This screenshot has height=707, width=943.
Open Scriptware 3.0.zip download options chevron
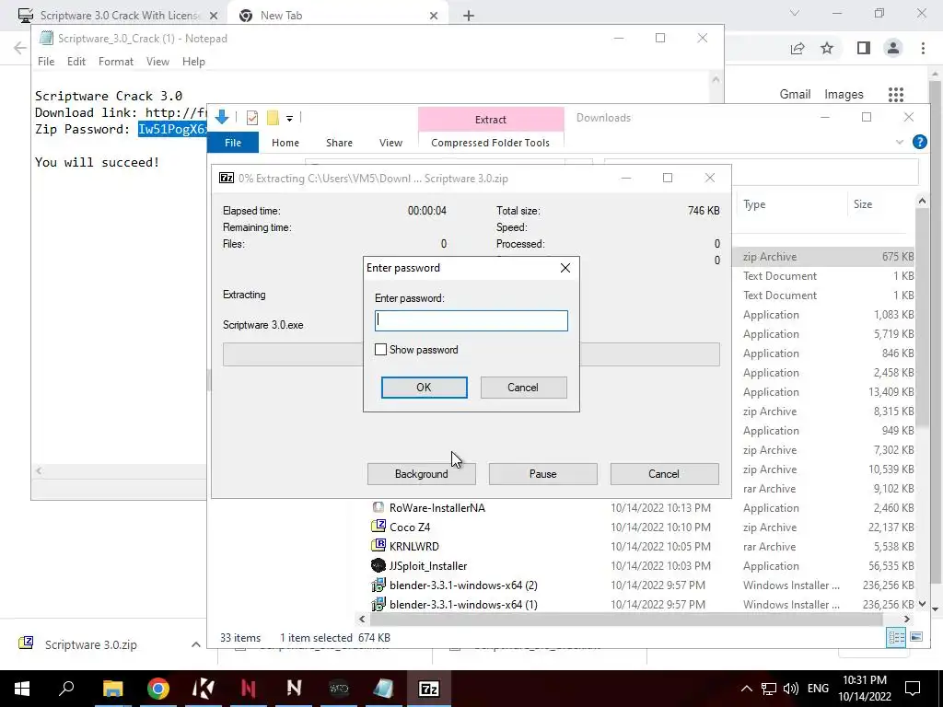[x=195, y=644]
